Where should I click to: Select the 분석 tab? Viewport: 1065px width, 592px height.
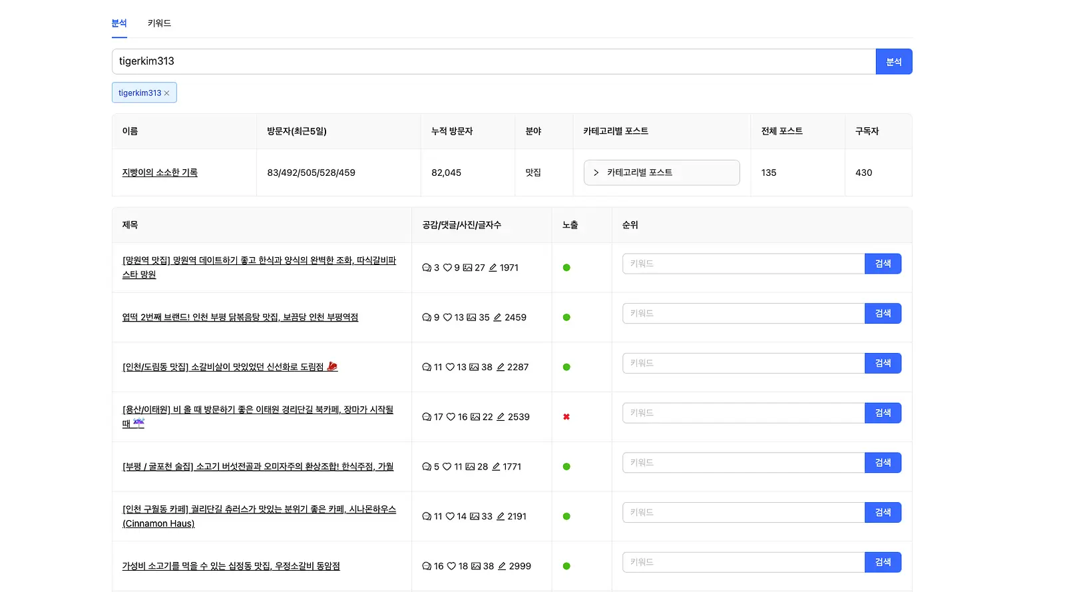[x=119, y=23]
